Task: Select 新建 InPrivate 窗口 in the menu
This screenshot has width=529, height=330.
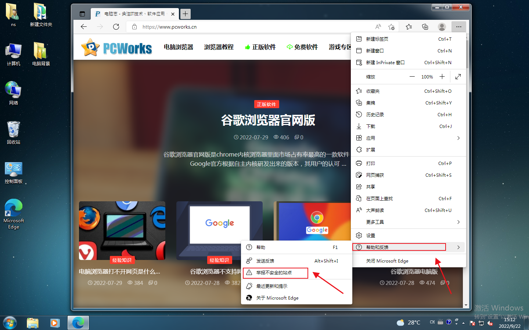Action: click(409, 62)
